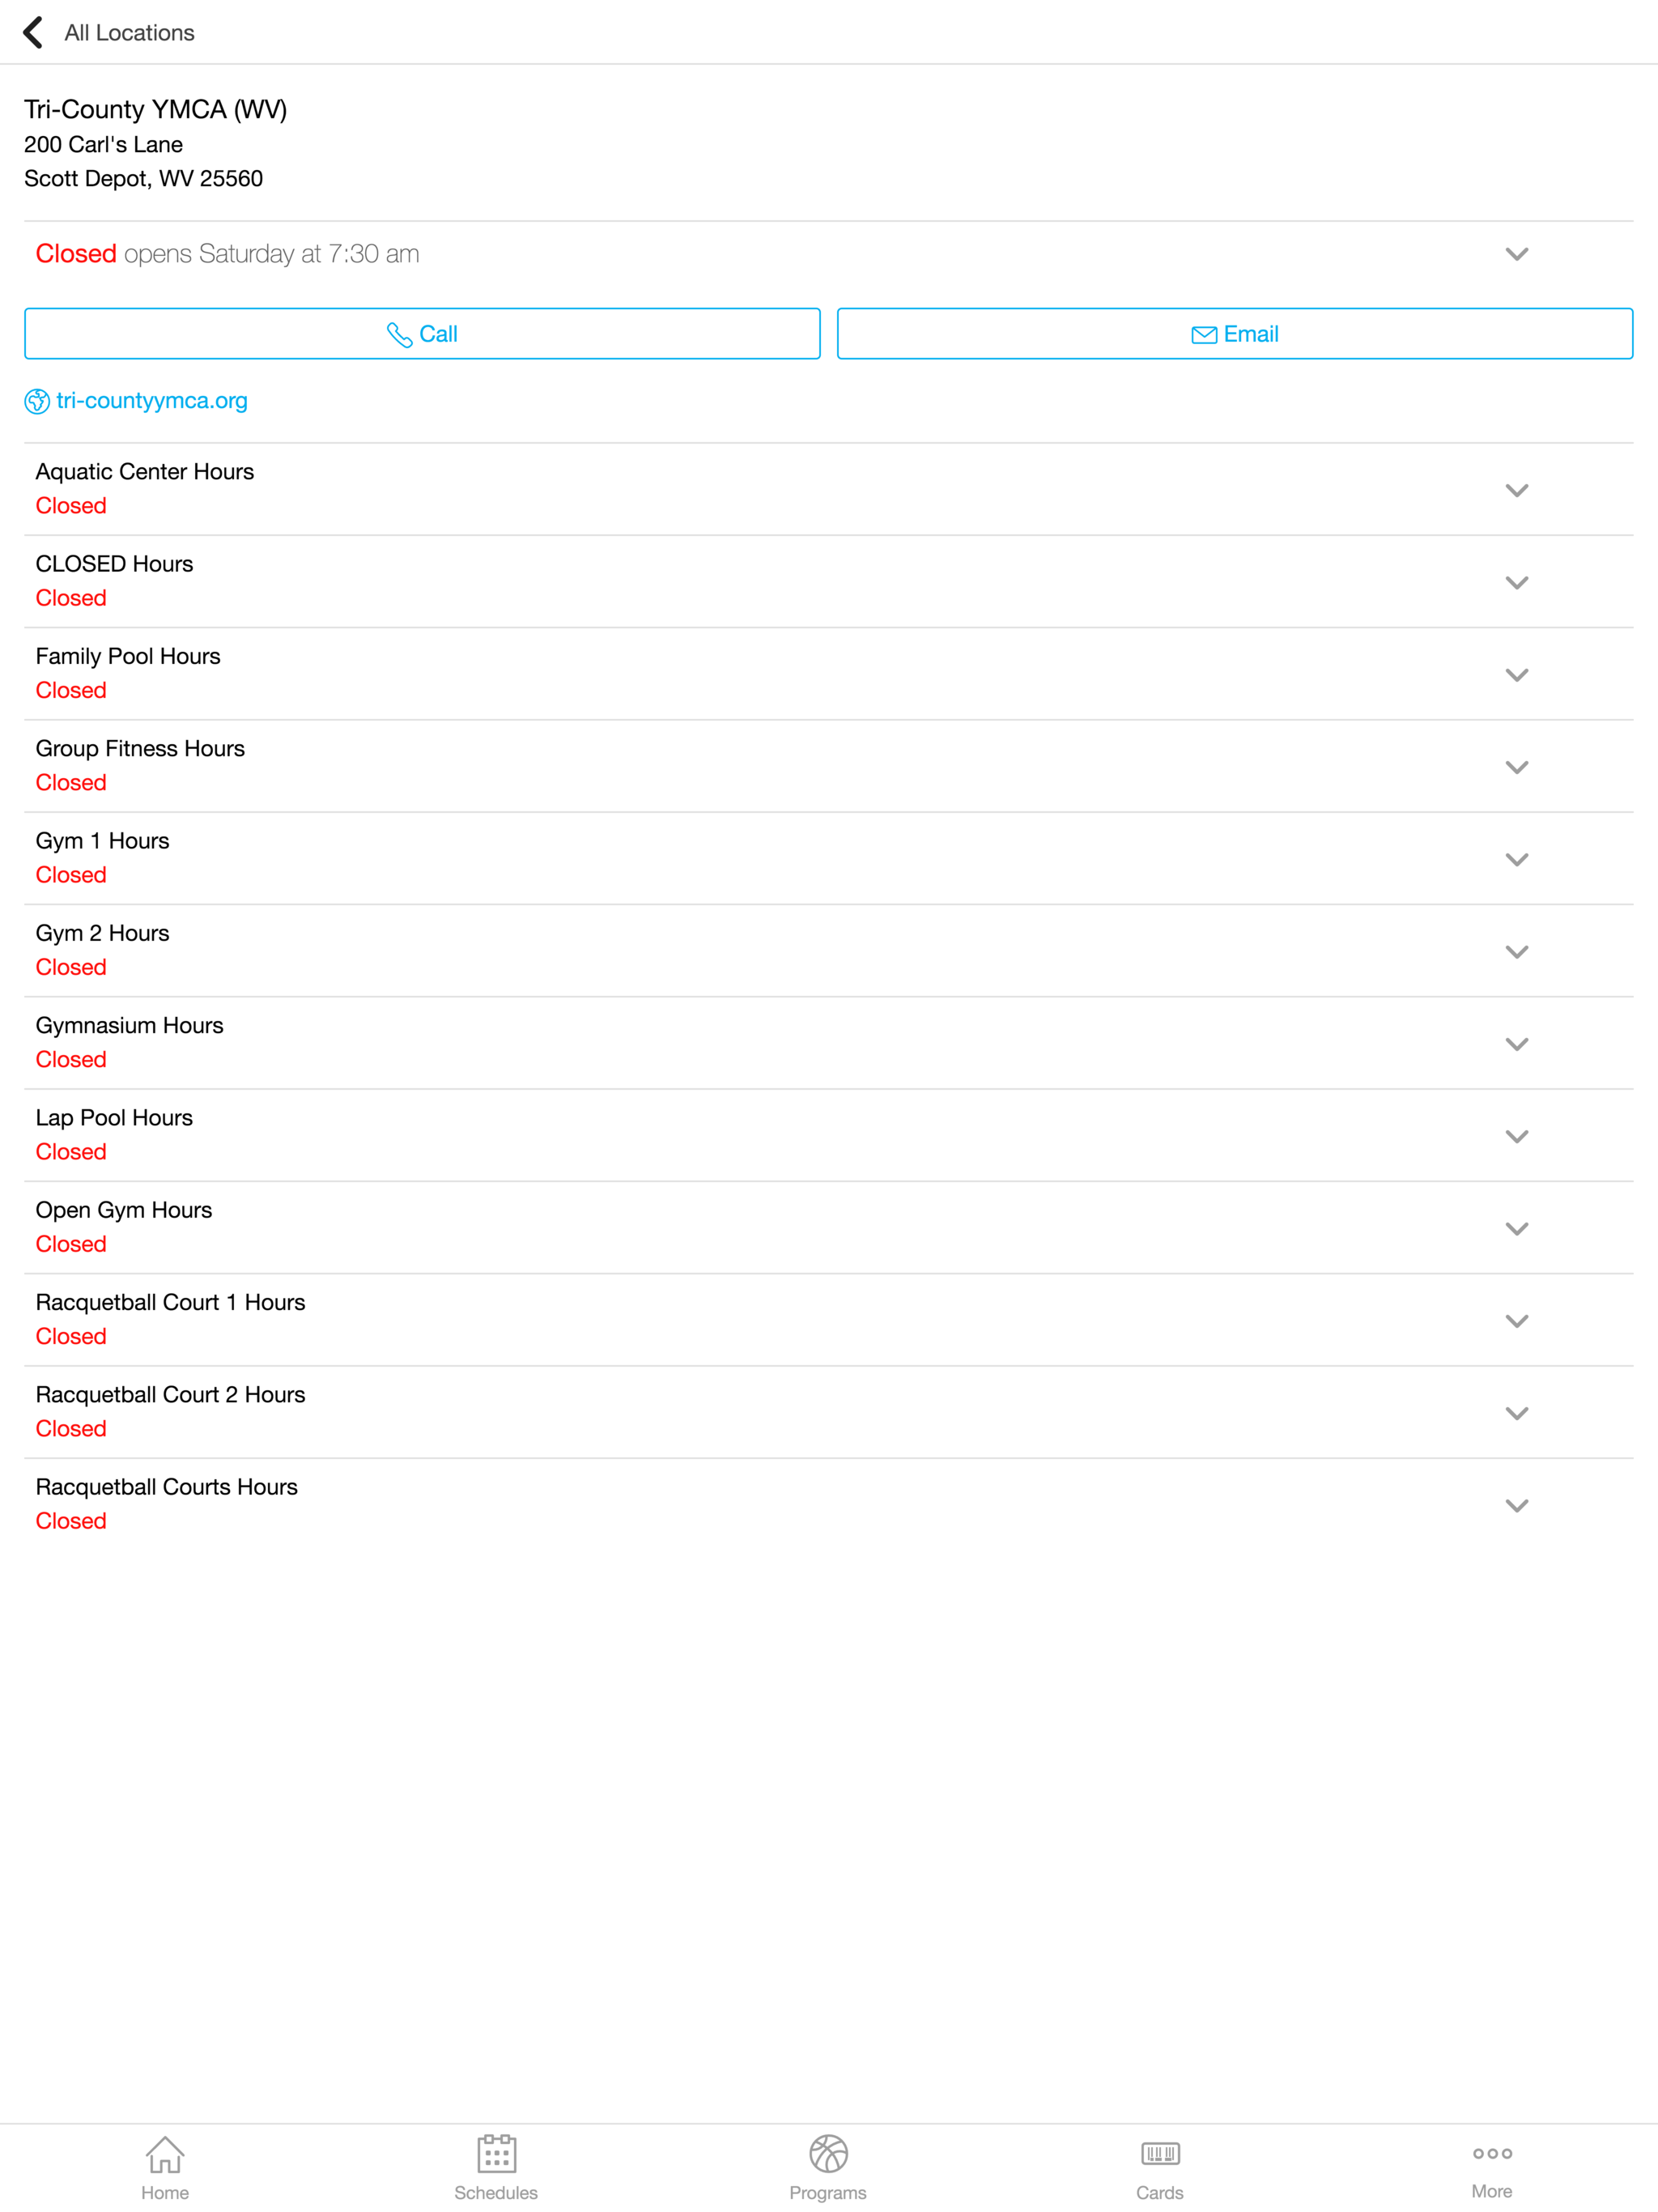
Task: Expand the main hours chevron beside Closed opens Saturday
Action: pyautogui.click(x=1516, y=254)
